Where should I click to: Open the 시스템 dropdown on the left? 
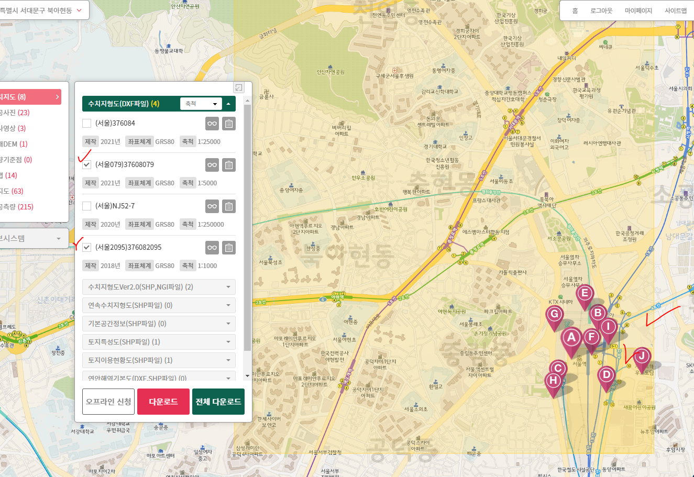point(34,239)
